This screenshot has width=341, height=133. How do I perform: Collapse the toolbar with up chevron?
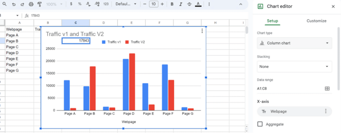(240, 4)
